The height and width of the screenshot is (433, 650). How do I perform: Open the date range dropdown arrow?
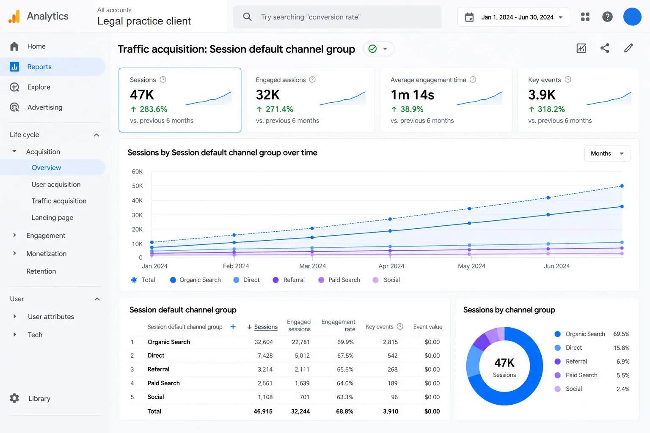pyautogui.click(x=561, y=17)
